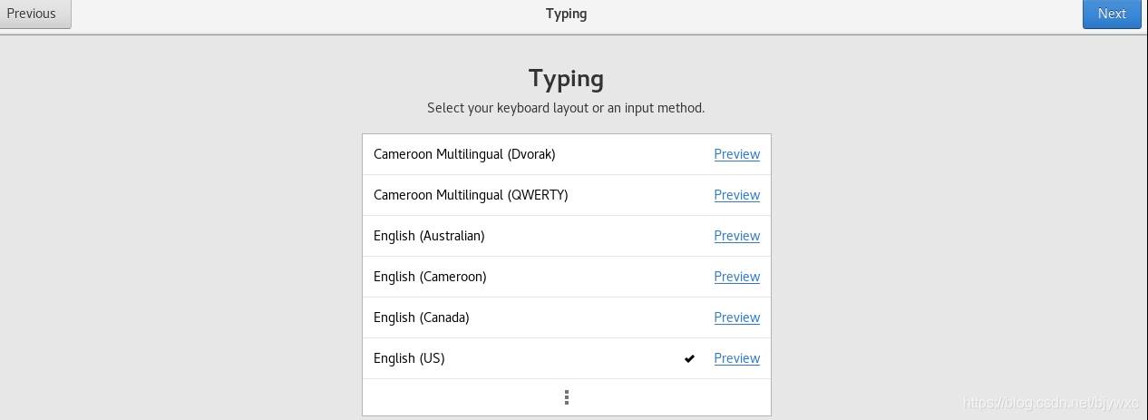This screenshot has width=1148, height=420.
Task: Expand more layouts with three-dots icon
Action: pyautogui.click(x=567, y=397)
